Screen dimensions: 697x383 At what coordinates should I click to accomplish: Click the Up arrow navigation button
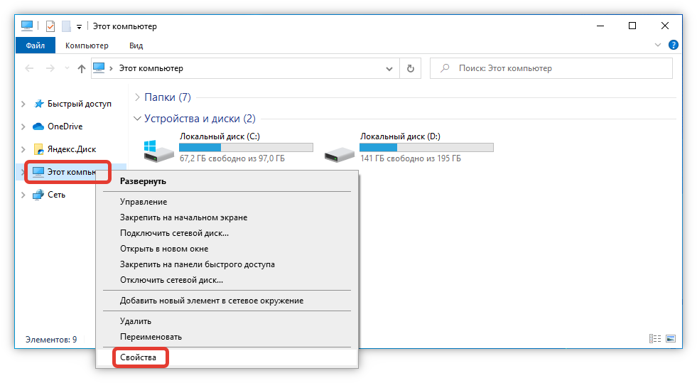click(82, 69)
